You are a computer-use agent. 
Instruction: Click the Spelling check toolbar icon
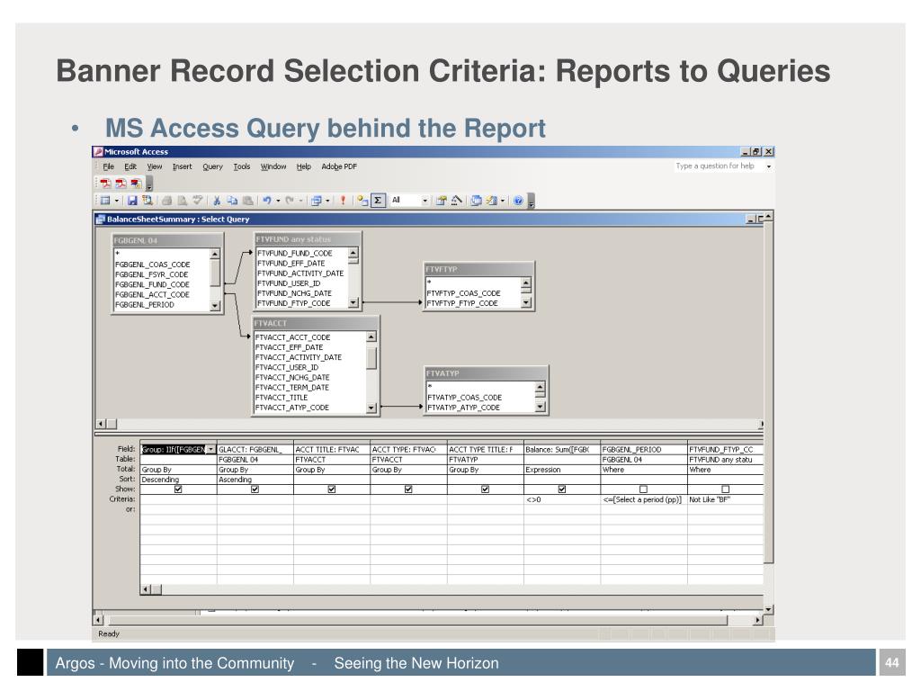[197, 201]
